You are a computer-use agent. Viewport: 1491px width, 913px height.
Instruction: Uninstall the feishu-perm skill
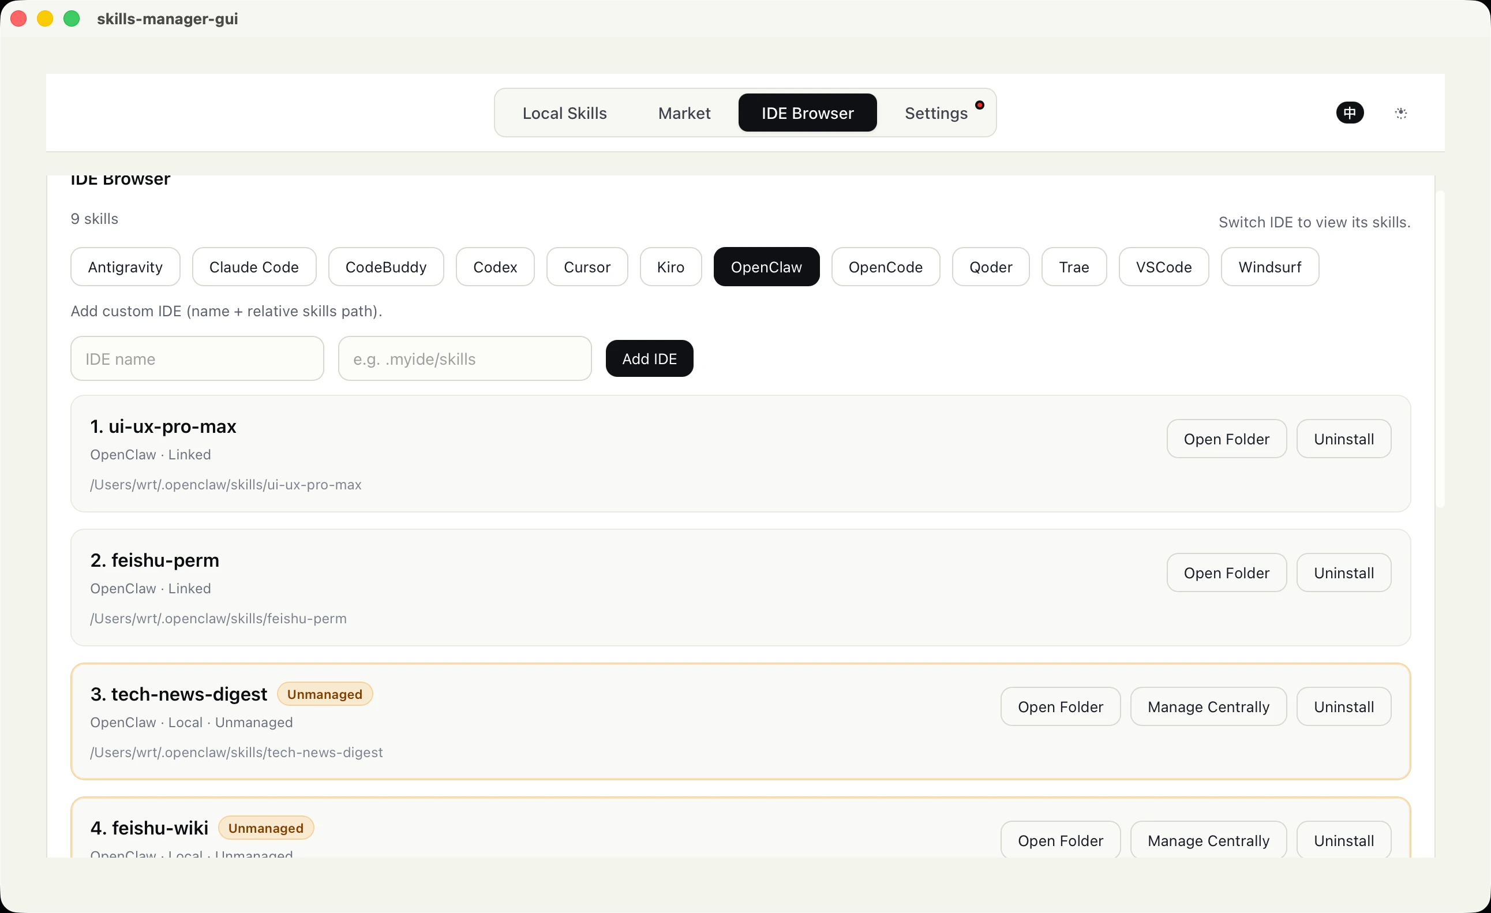point(1344,573)
